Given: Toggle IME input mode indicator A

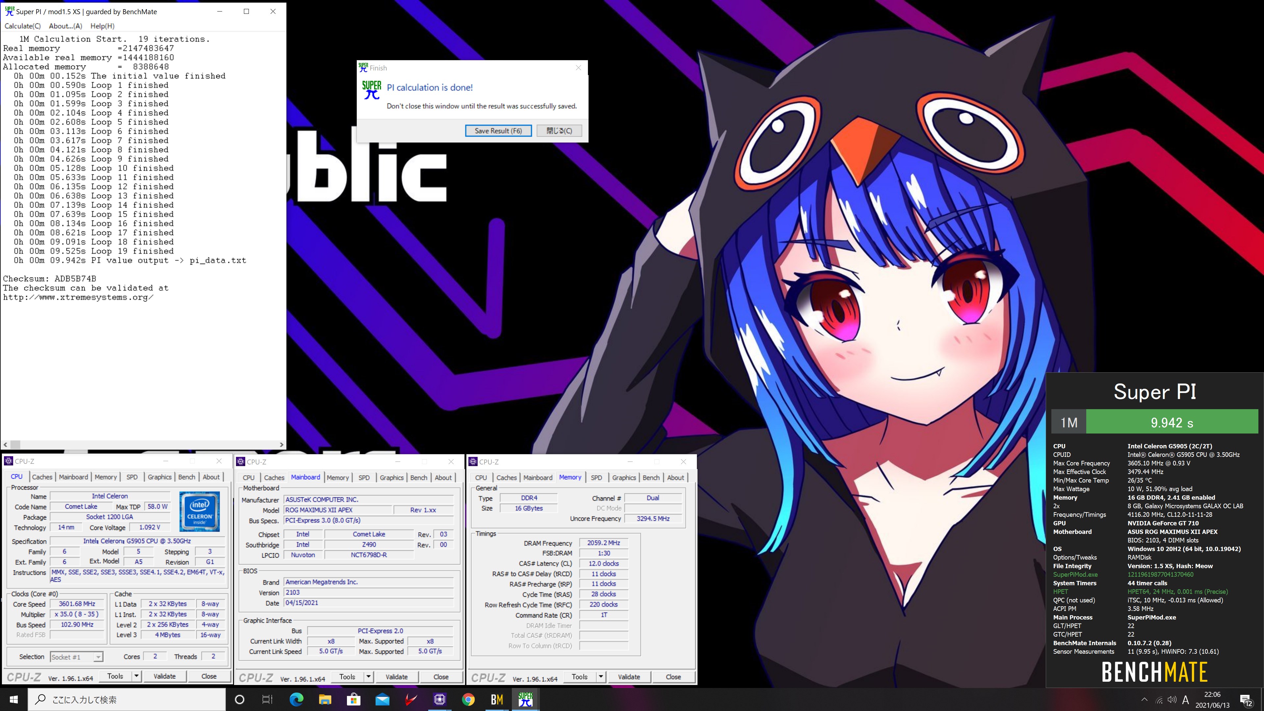Looking at the screenshot, I should [1186, 700].
